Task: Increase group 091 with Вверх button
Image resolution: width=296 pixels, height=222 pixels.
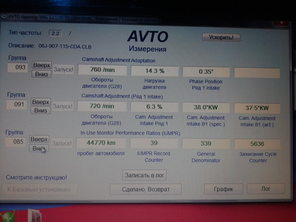Action: (41, 102)
